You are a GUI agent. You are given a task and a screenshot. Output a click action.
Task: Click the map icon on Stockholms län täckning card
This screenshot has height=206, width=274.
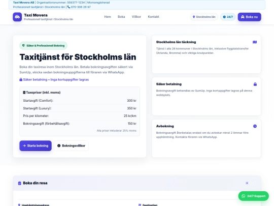[x=255, y=42]
